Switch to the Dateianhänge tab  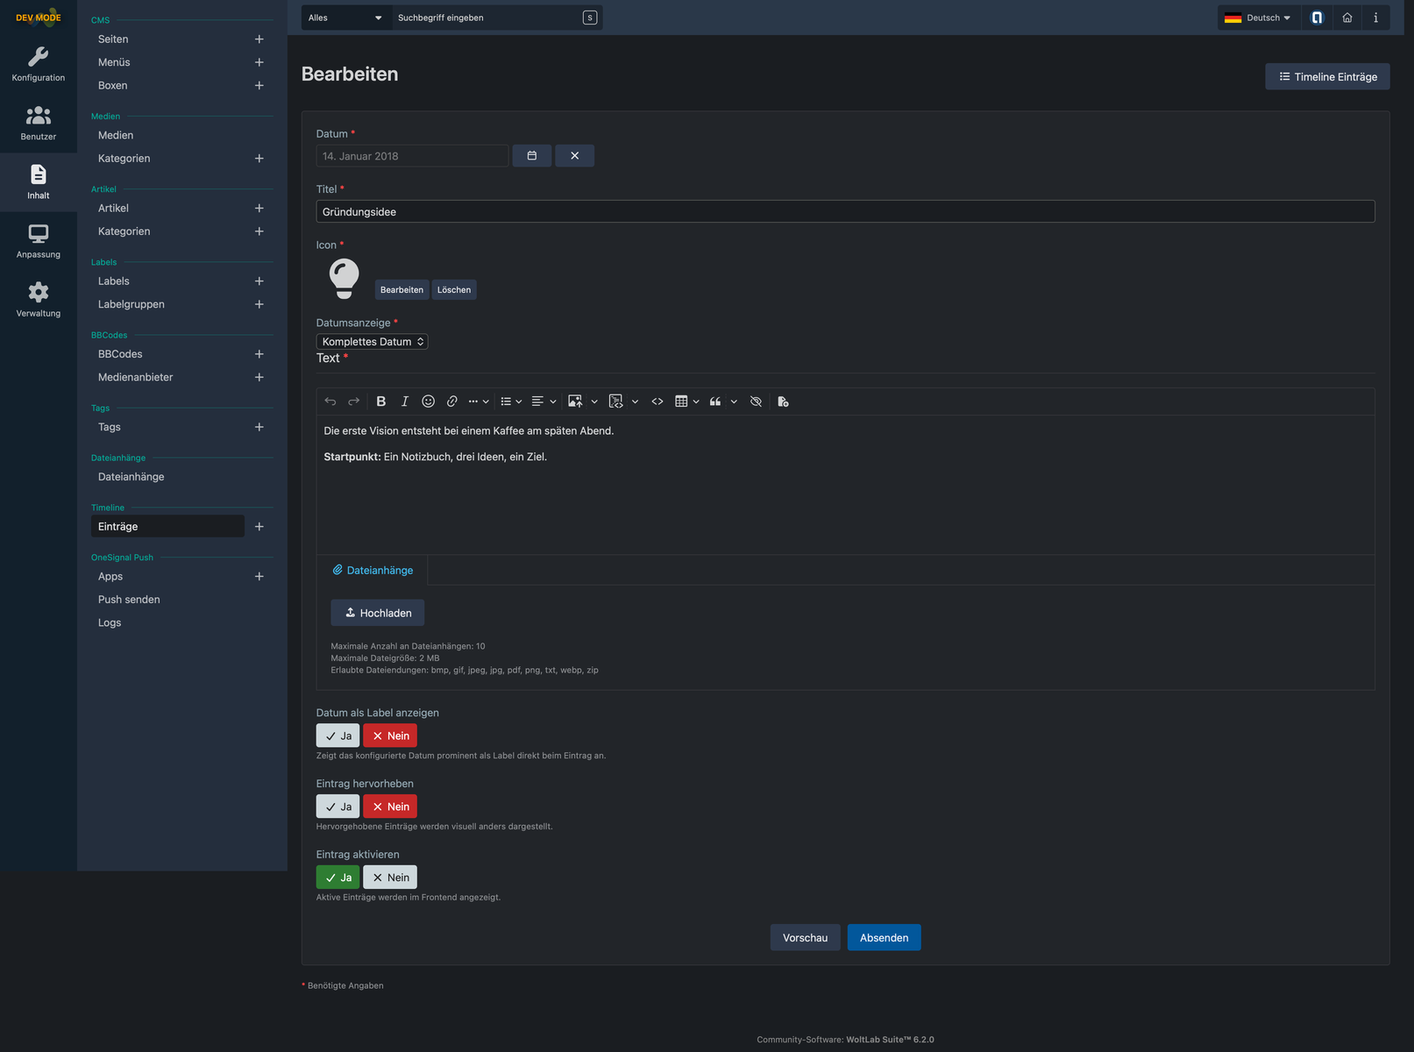pos(373,571)
